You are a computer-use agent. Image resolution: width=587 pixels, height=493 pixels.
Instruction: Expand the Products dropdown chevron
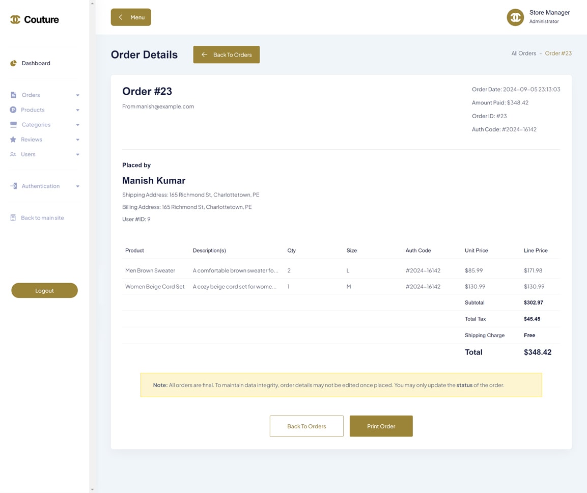[77, 109]
